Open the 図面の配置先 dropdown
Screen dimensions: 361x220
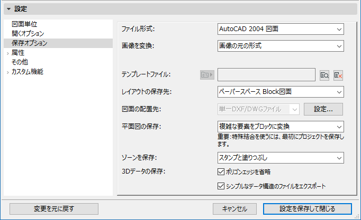[x=258, y=109]
